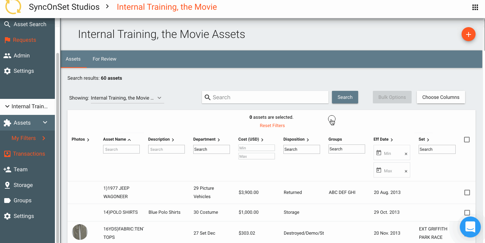Image resolution: width=485 pixels, height=243 pixels.
Task: Click the Team add-person icon
Action: tap(7, 170)
